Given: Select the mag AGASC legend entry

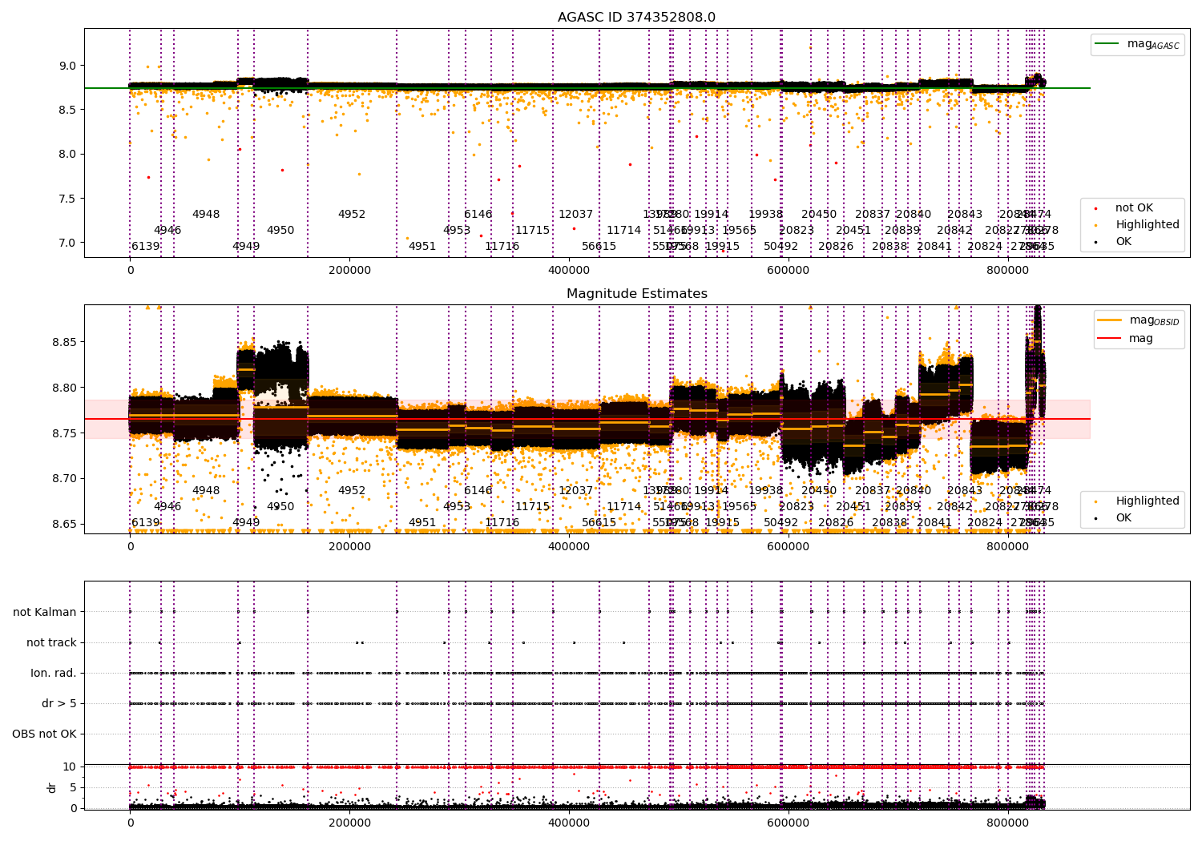Looking at the screenshot, I should (1137, 44).
